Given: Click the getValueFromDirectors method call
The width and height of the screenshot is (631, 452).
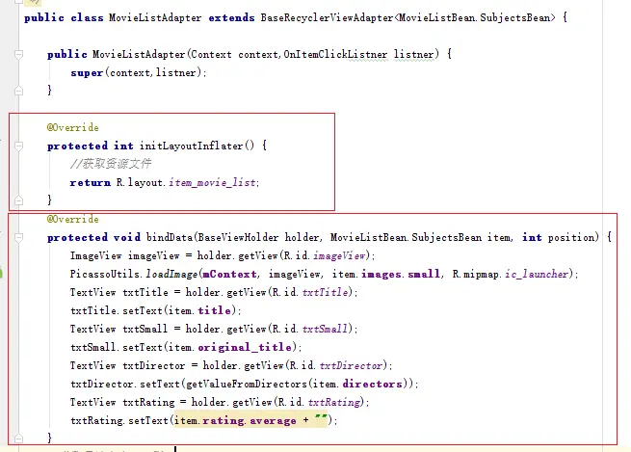Looking at the screenshot, I should pos(247,384).
